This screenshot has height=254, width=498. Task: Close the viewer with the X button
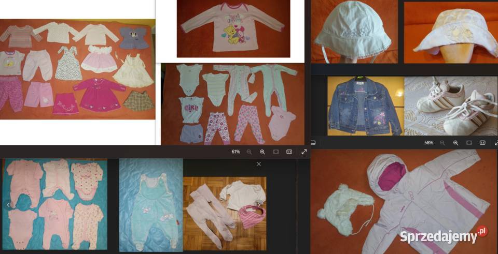point(259,164)
